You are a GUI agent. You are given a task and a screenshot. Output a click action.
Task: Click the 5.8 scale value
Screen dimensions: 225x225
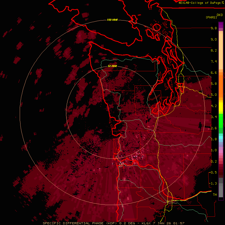pyautogui.click(x=214, y=84)
